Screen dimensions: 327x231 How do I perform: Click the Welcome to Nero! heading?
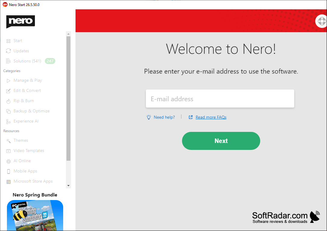[221, 49]
